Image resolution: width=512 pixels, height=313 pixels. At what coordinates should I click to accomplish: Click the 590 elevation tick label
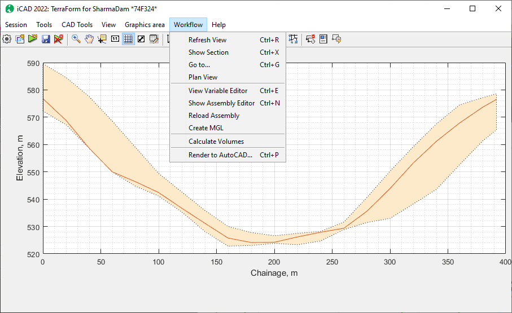point(33,64)
